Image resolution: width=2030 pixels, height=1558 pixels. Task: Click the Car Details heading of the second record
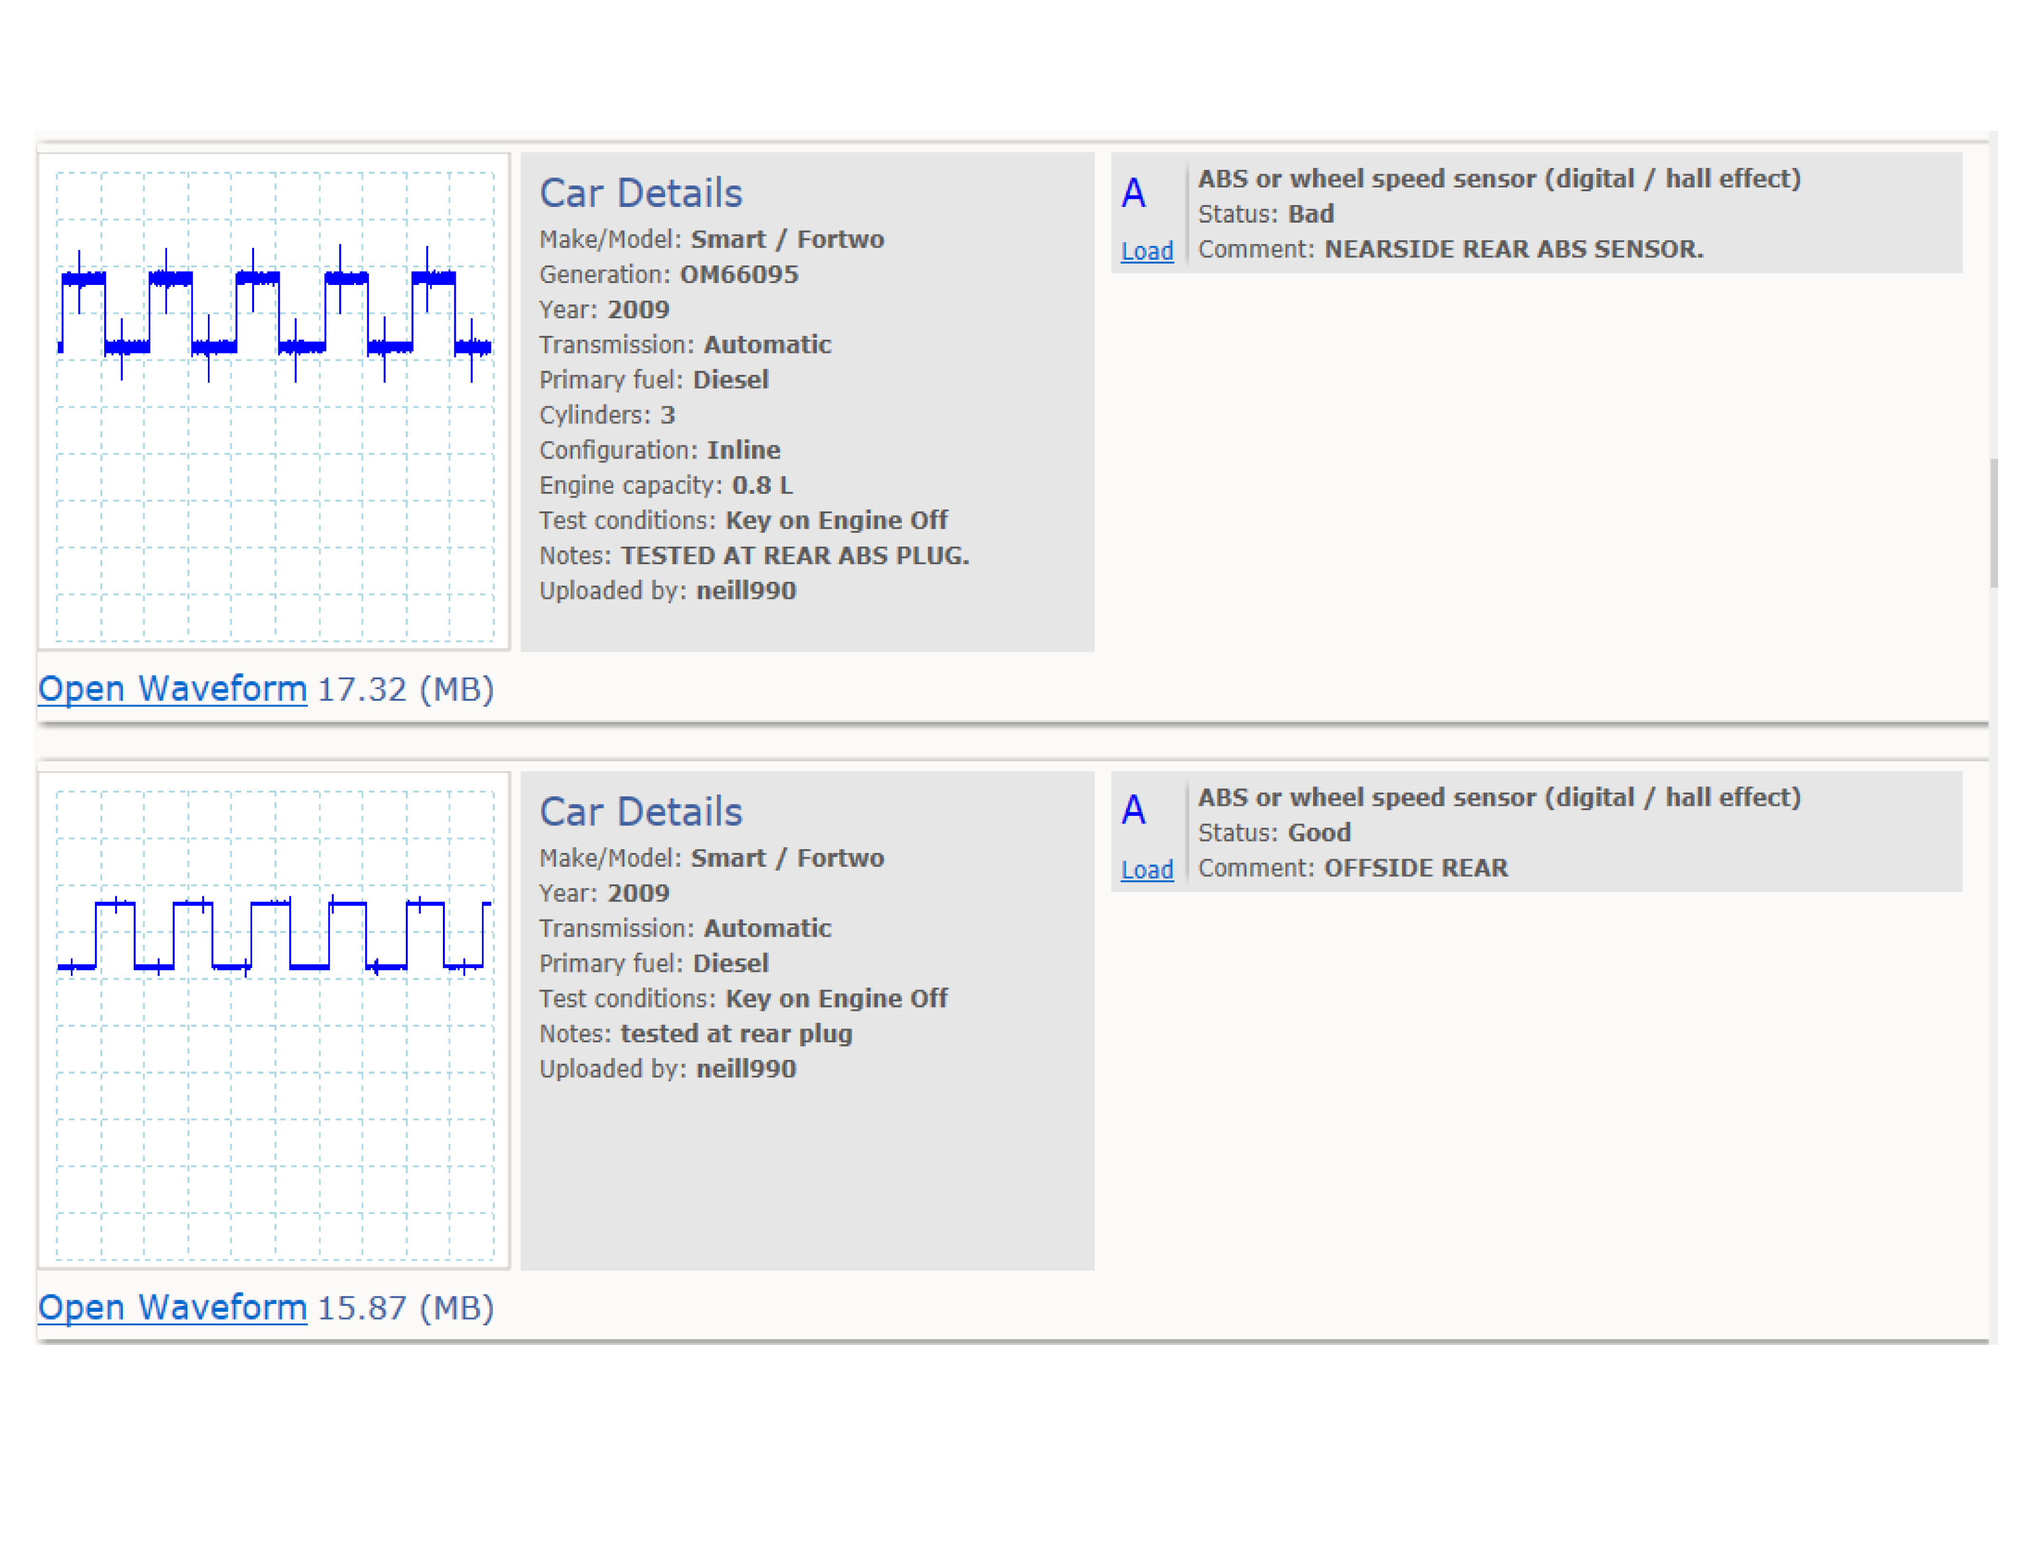[641, 812]
